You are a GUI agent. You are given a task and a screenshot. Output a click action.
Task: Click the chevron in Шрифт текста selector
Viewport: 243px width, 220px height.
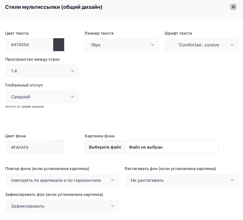tap(232, 45)
